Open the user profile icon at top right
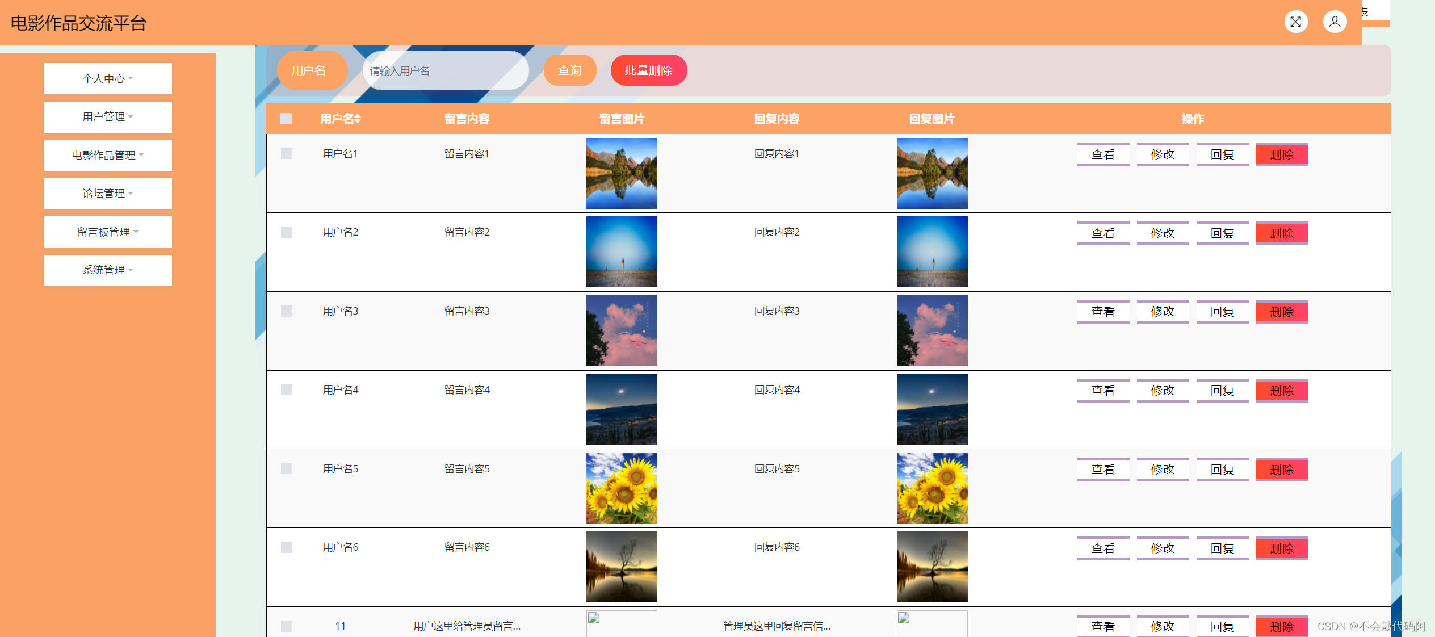This screenshot has height=637, width=1435. 1335,22
